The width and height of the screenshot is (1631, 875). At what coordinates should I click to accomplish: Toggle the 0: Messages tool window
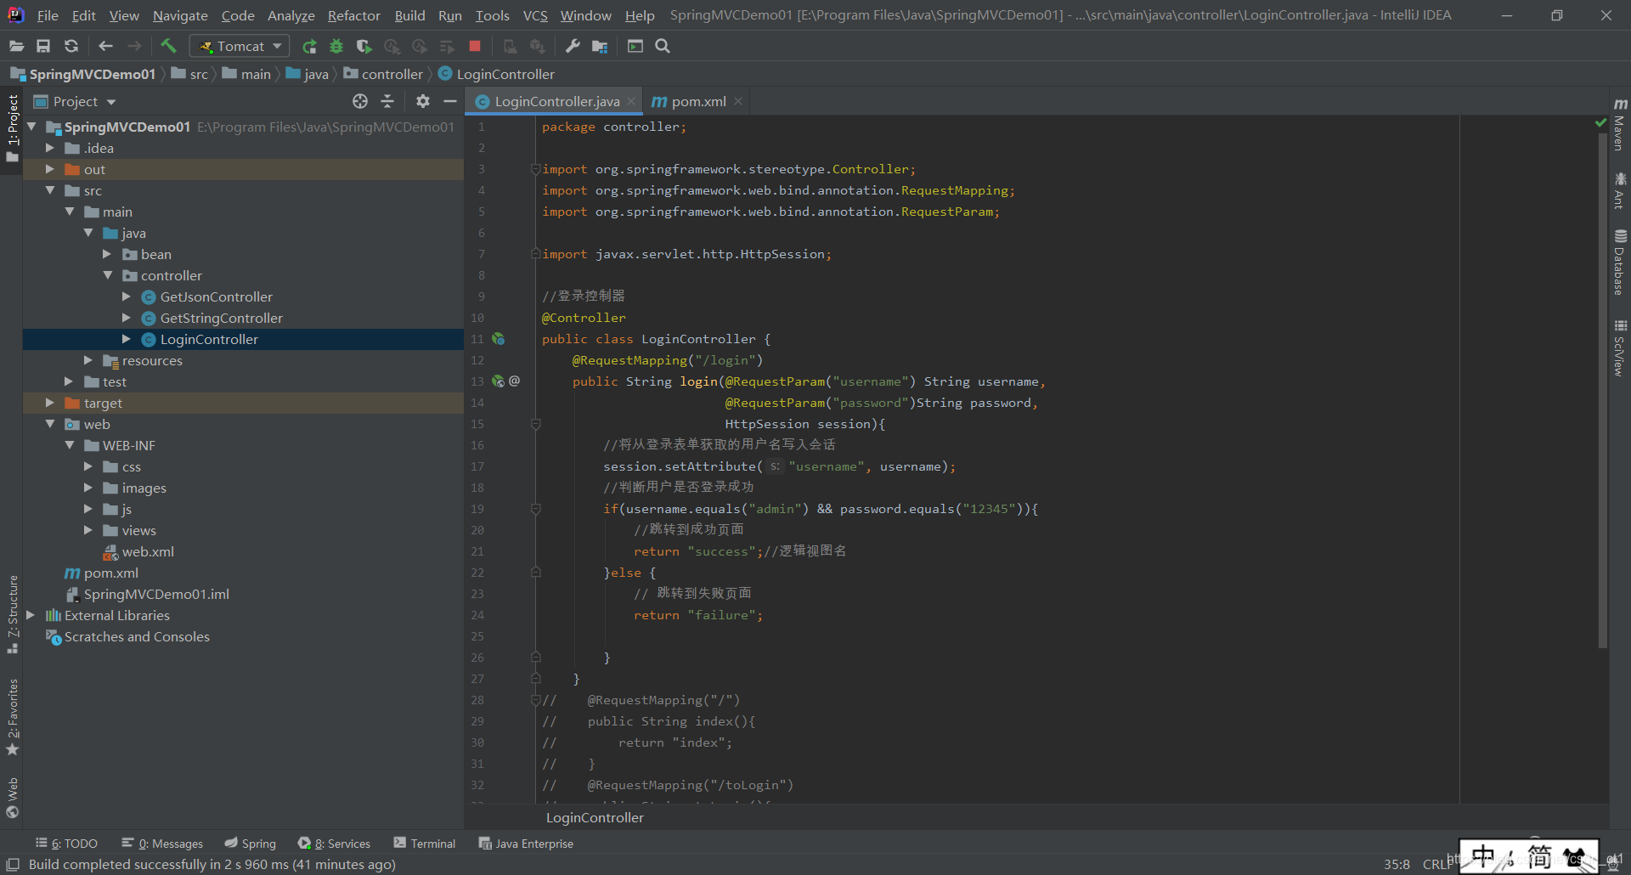[x=162, y=844]
